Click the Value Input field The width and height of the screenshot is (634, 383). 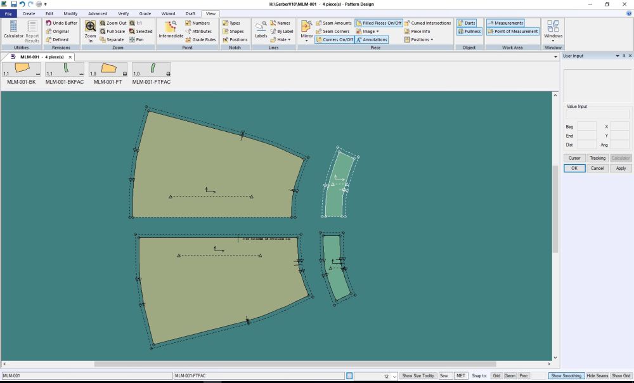click(597, 115)
